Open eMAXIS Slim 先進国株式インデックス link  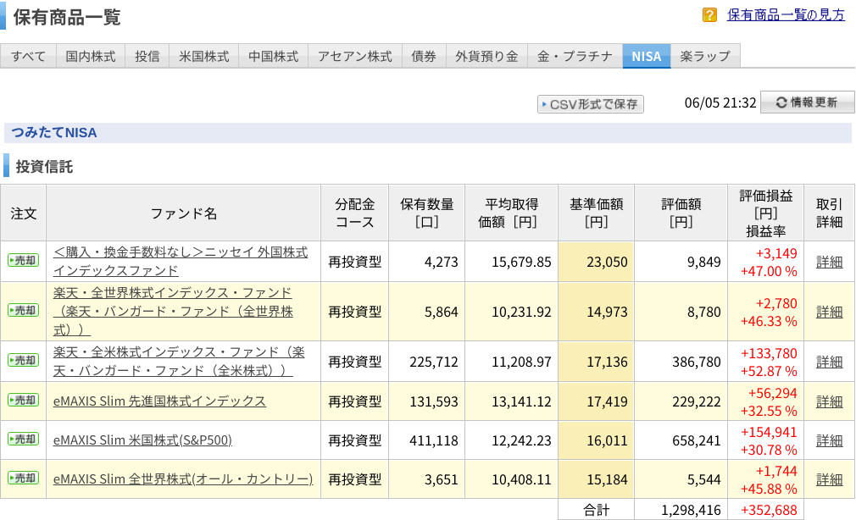pos(159,401)
